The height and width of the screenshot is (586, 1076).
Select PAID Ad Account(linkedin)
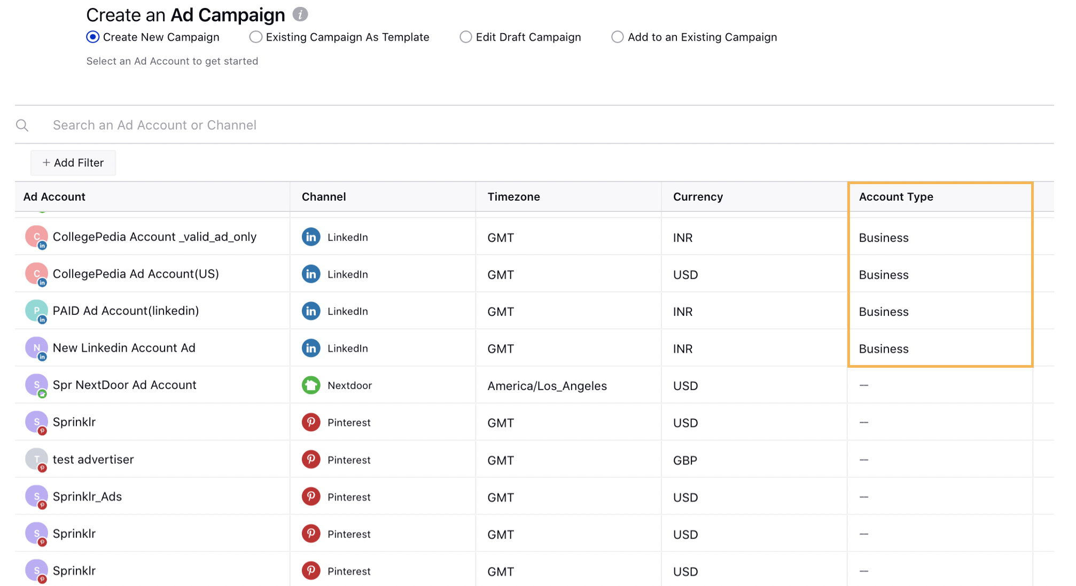[x=126, y=311]
